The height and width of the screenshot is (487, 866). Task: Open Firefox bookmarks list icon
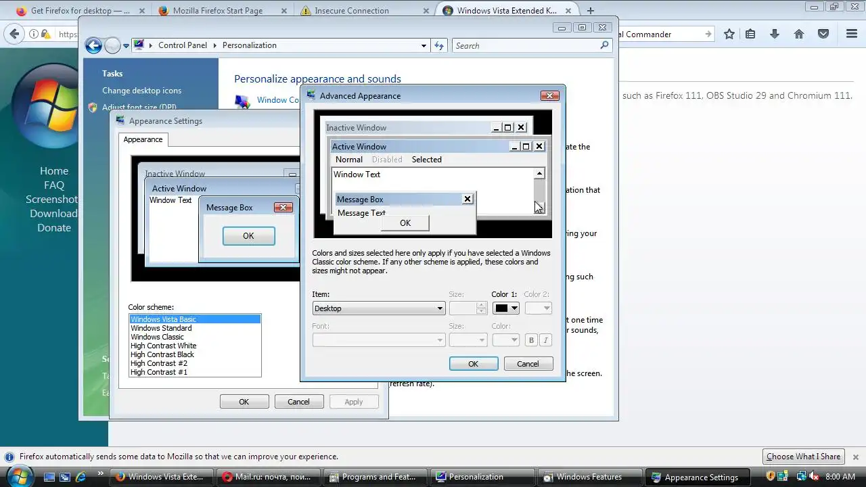(750, 34)
